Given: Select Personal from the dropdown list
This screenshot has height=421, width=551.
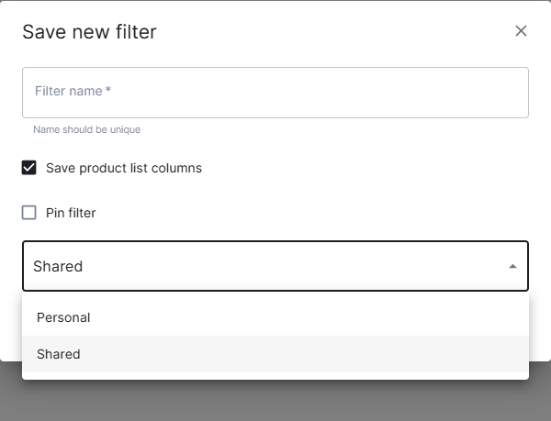Looking at the screenshot, I should (x=63, y=317).
